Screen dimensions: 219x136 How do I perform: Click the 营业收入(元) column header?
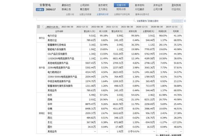(89, 31)
